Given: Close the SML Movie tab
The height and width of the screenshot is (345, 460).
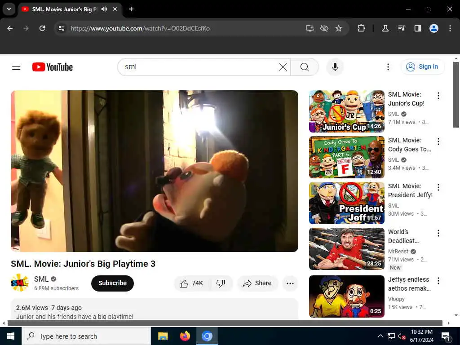Looking at the screenshot, I should click(115, 9).
